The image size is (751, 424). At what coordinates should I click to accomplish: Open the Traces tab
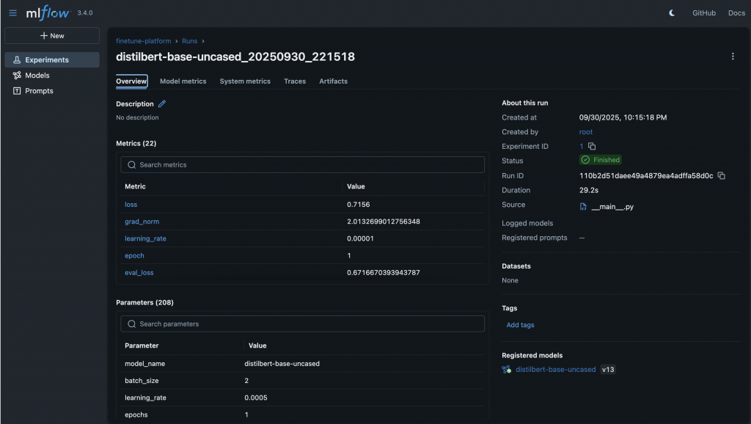[295, 81]
